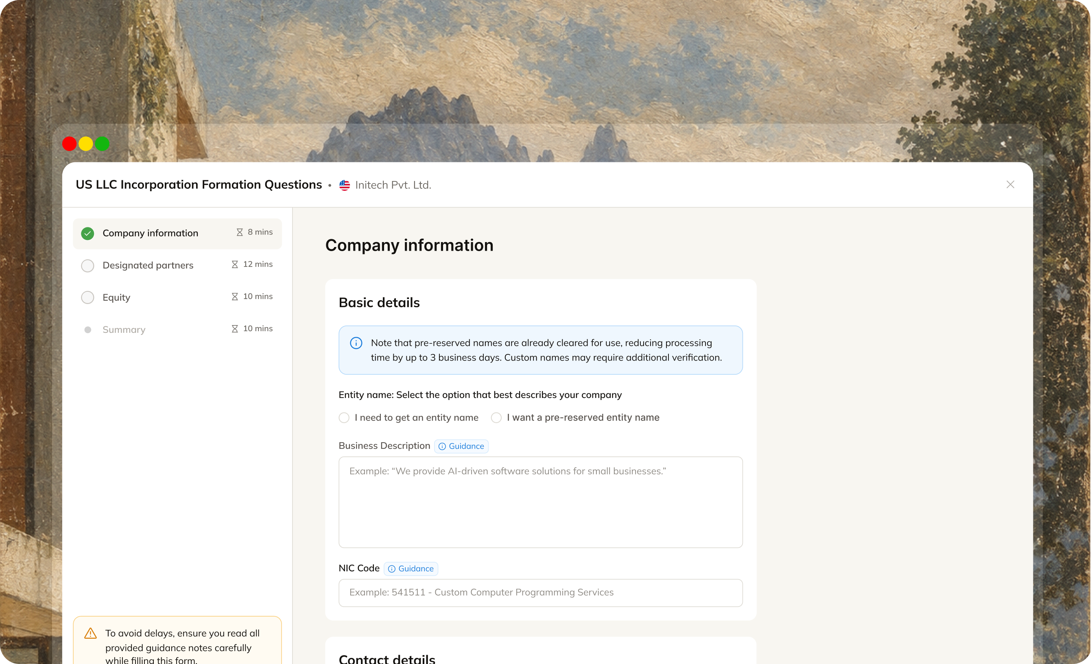Open Guidance for NIC Code

(x=411, y=569)
